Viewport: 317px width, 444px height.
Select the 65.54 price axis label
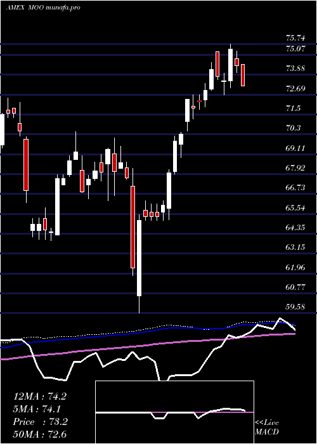pos(295,208)
